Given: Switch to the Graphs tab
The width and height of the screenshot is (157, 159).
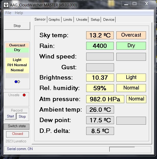Looking at the screenshot, I should coord(54,19).
